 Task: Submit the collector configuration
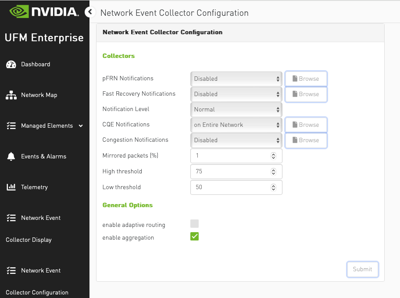click(362, 269)
